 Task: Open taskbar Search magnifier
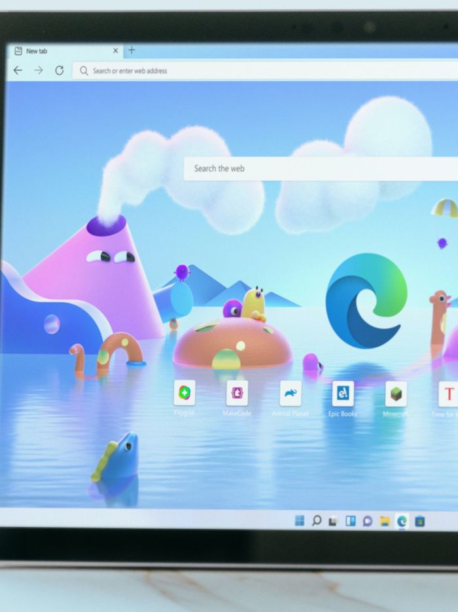(x=317, y=521)
